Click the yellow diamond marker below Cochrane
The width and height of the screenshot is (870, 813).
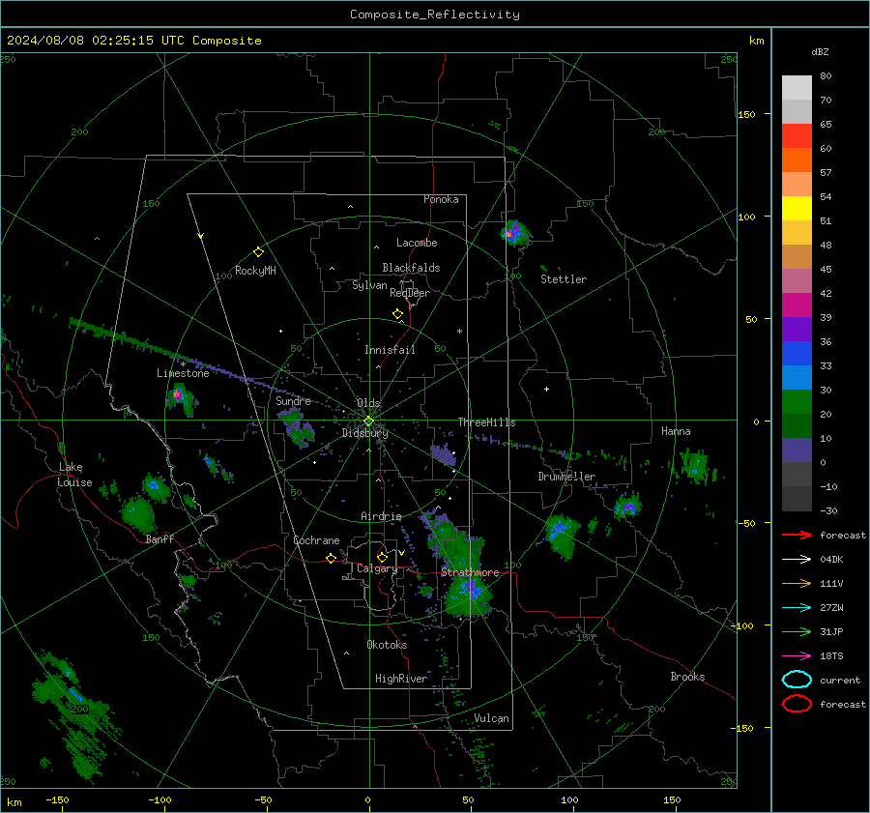pos(331,558)
